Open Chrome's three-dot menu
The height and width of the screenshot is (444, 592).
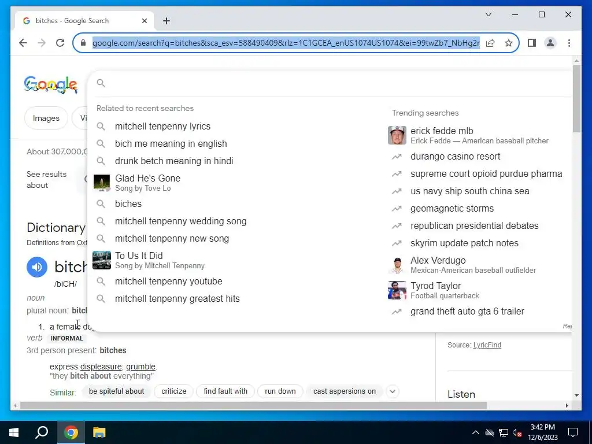(x=569, y=43)
